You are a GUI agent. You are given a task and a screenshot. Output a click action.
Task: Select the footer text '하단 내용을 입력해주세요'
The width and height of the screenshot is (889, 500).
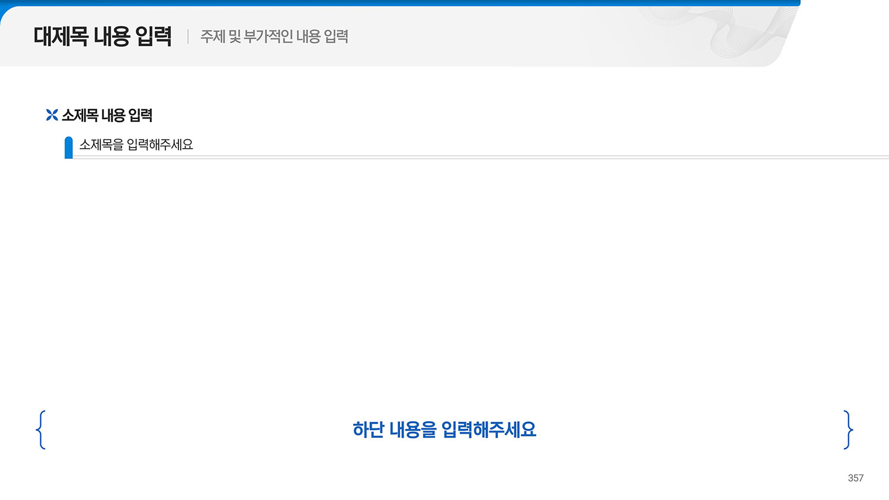pos(444,430)
